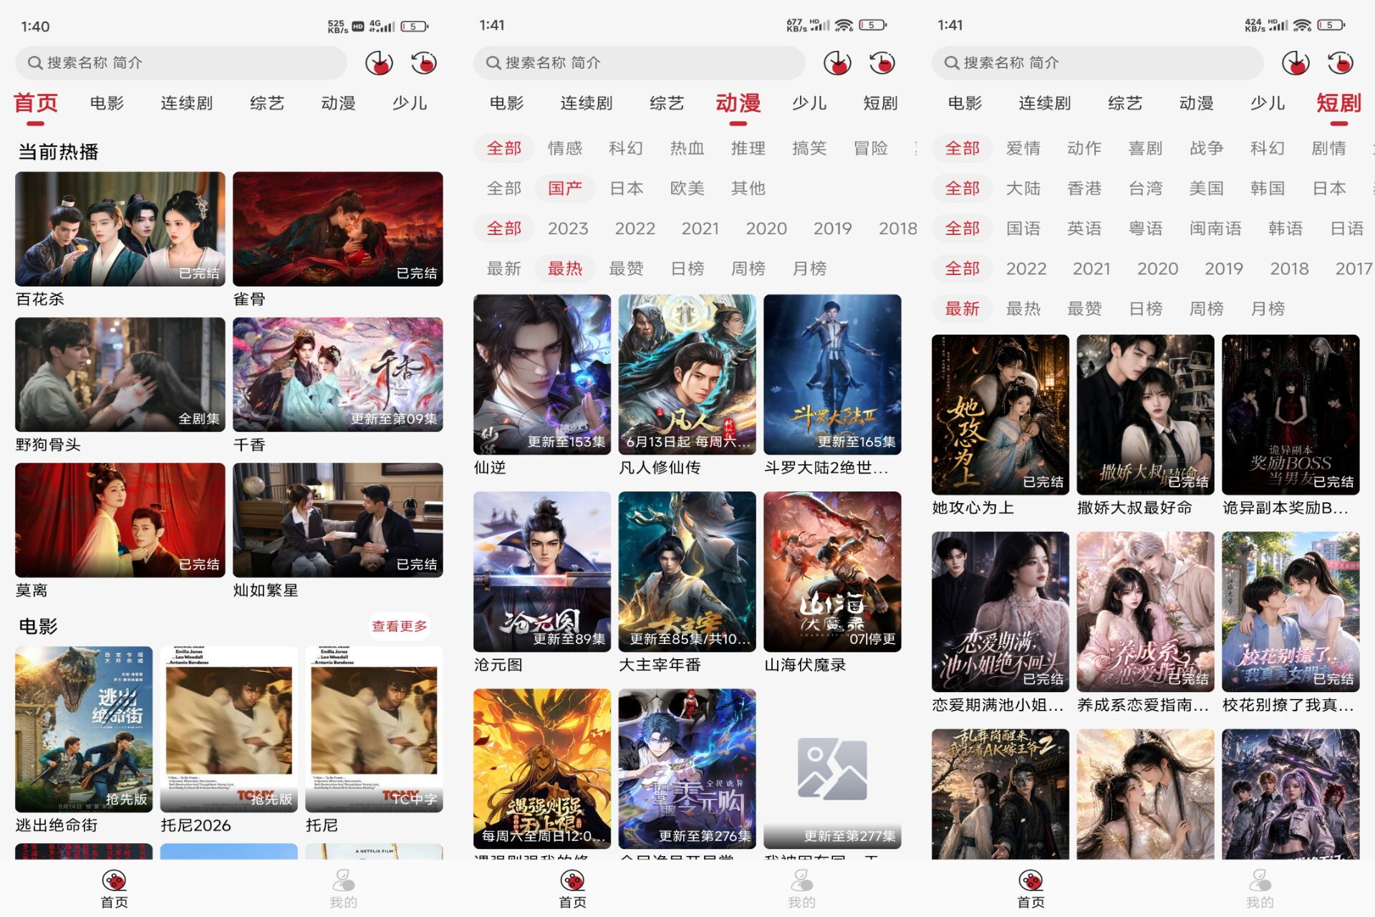Click search magnifier icon on 短剧 screen
This screenshot has height=917, width=1375.
(x=951, y=63)
